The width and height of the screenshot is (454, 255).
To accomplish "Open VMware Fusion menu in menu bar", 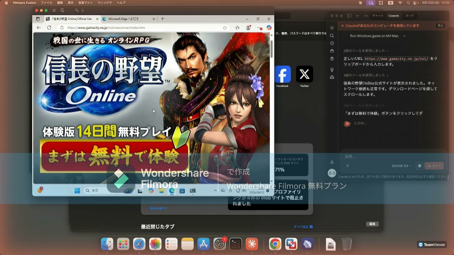I will coord(24,2).
